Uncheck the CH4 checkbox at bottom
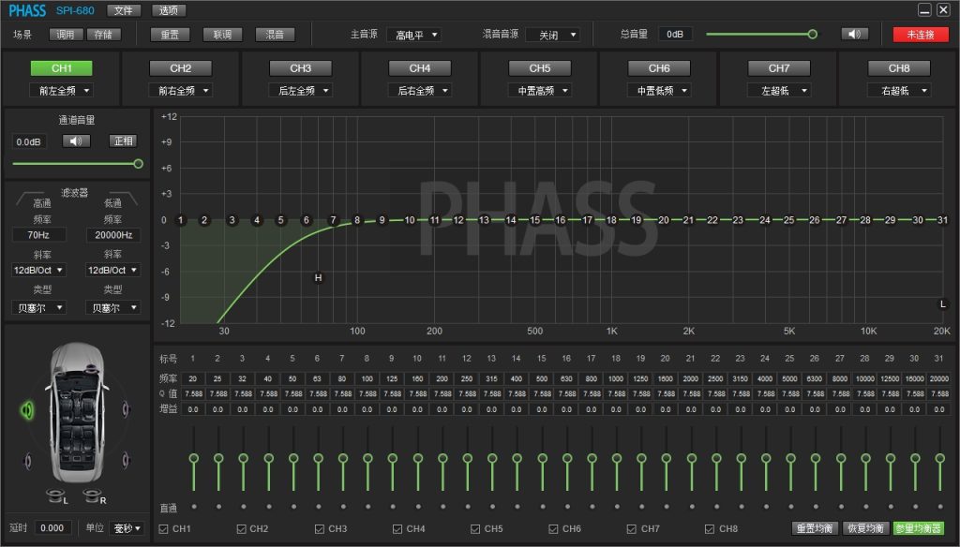 pos(397,529)
